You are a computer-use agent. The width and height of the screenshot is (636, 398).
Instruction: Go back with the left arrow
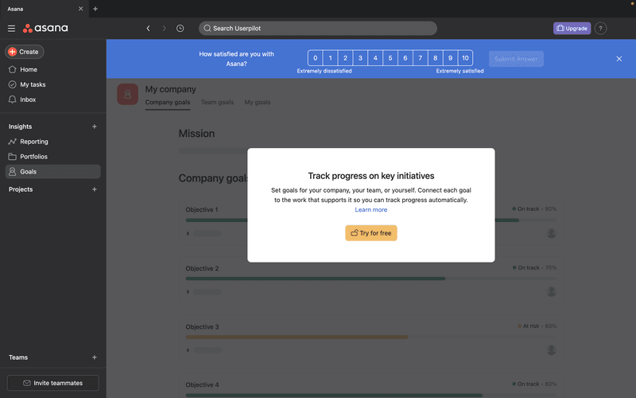click(x=148, y=29)
